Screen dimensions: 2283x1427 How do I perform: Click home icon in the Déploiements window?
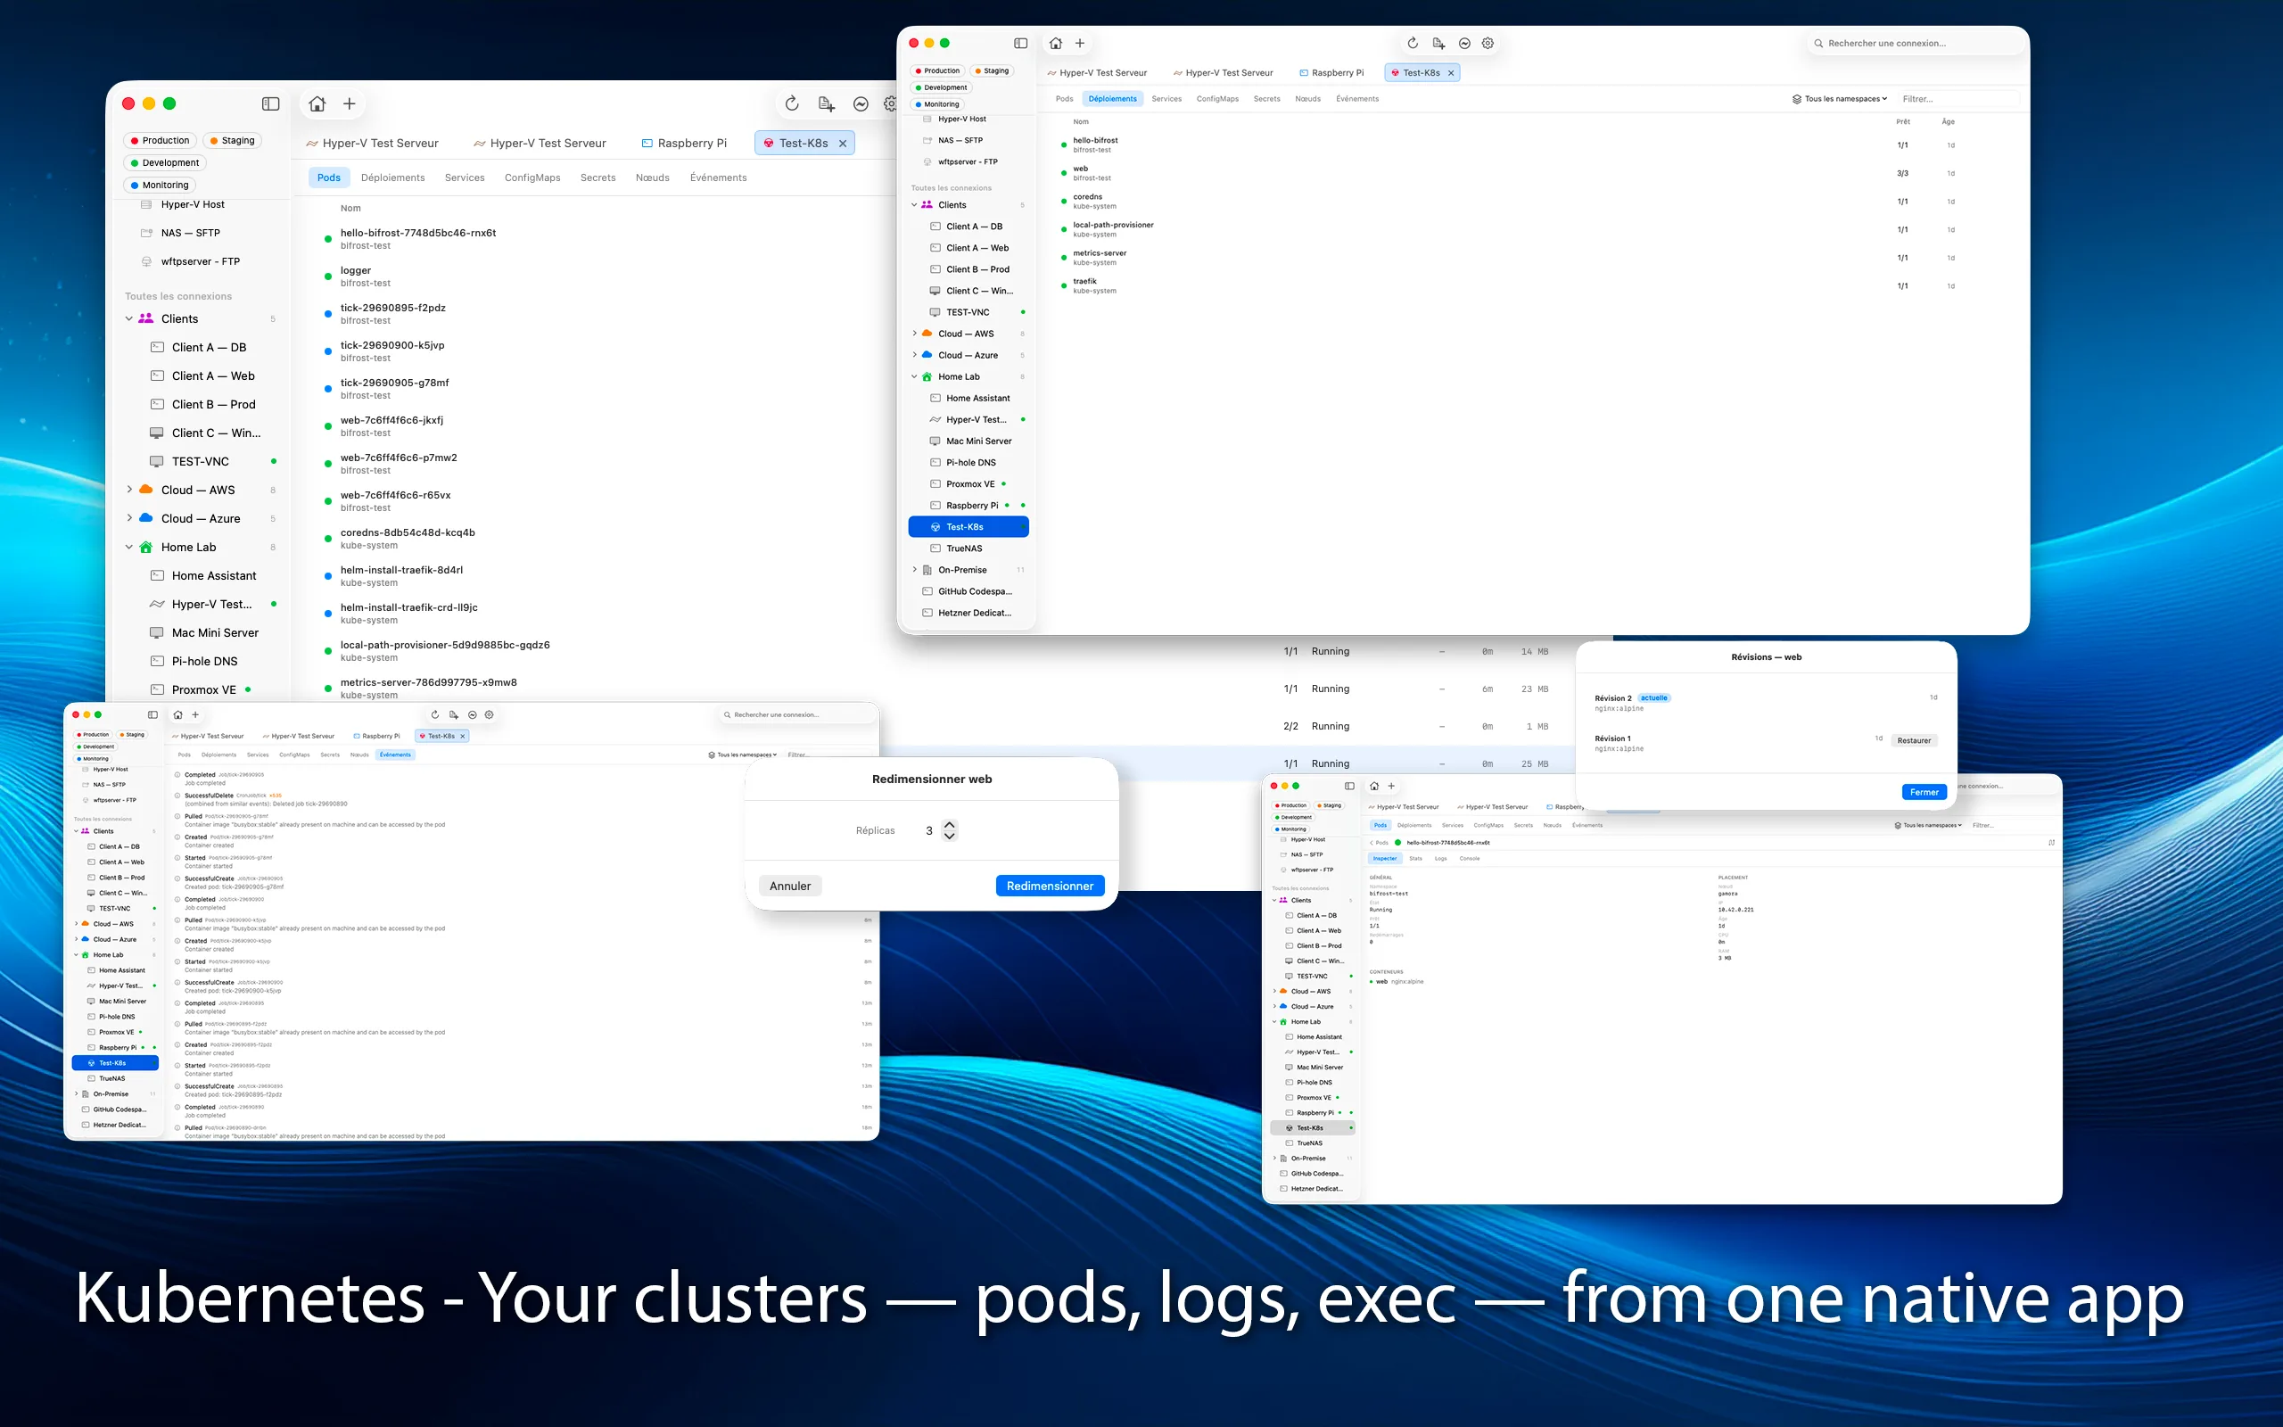[1056, 44]
